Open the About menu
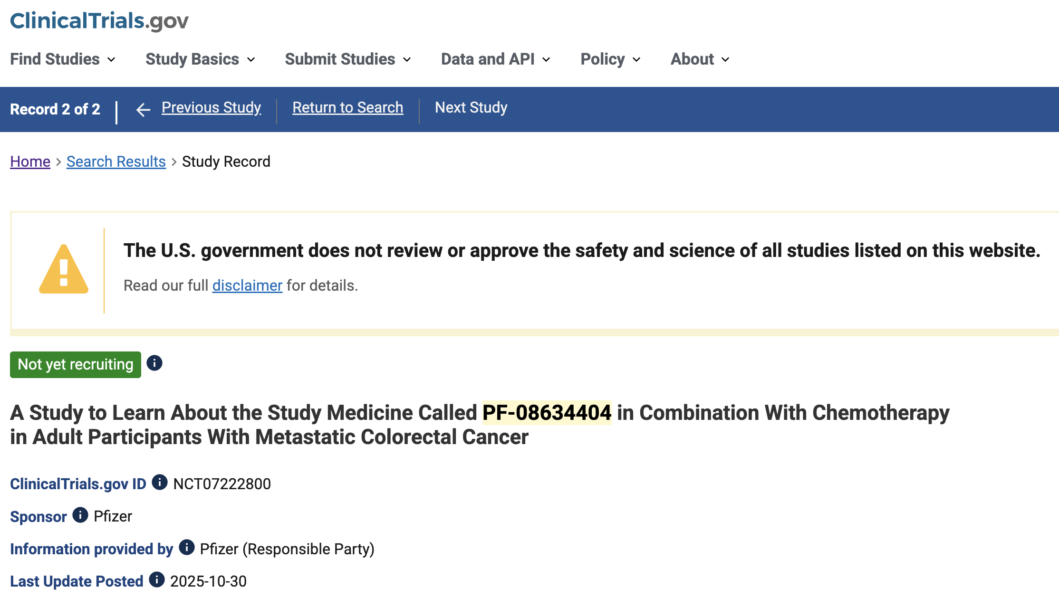 (700, 59)
